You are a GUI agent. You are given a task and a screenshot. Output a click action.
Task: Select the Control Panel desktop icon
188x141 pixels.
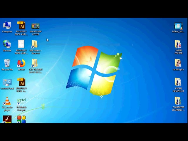click(x=7, y=84)
